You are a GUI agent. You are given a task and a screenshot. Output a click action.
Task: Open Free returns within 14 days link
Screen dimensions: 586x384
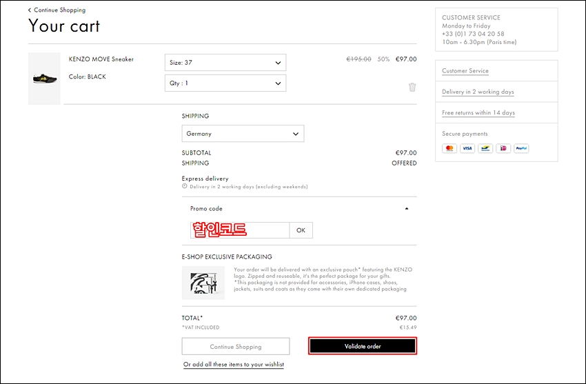tap(478, 112)
